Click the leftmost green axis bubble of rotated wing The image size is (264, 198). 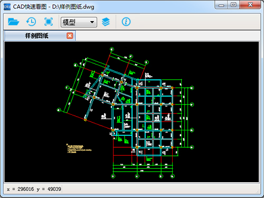(x=59, y=110)
